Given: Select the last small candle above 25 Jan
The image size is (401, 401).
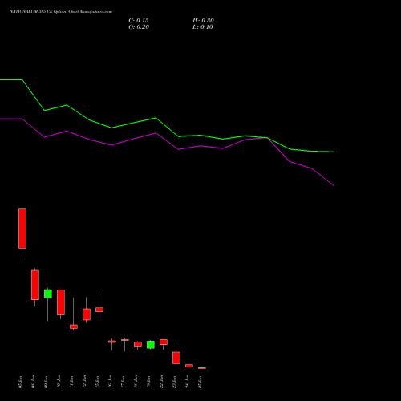Looking at the screenshot, I should pos(202,368).
